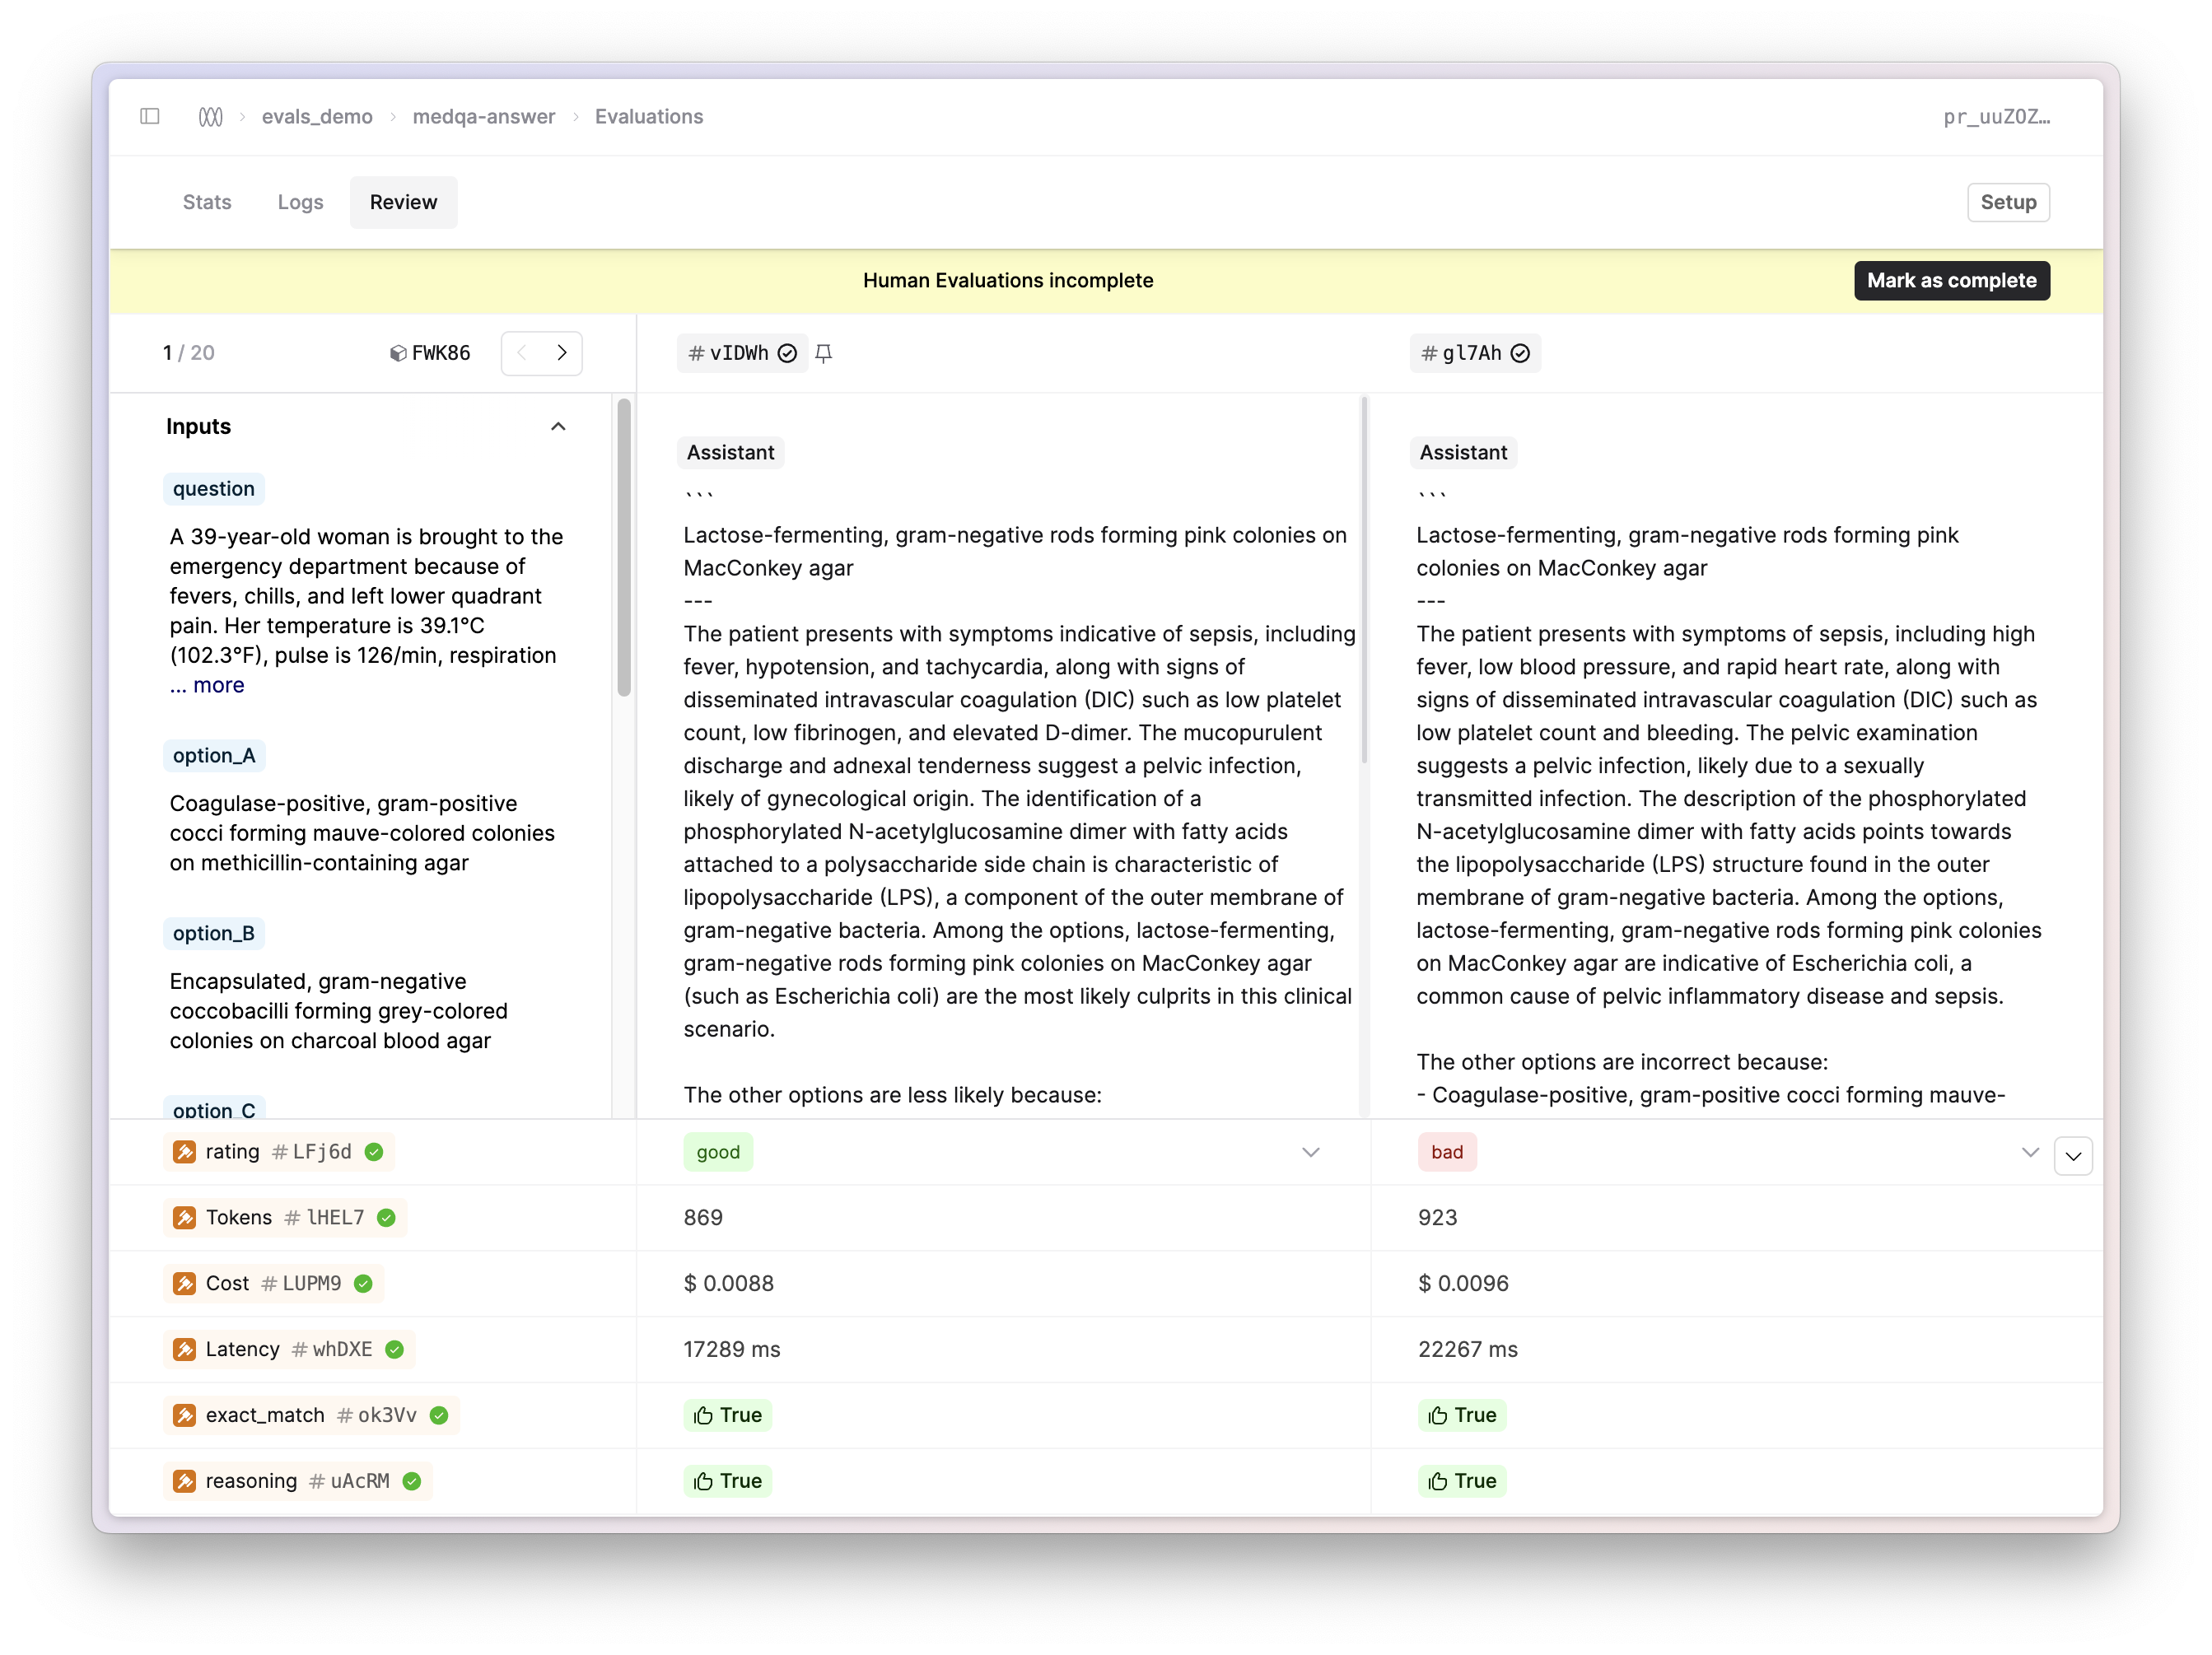
Task: Click the option_A input label
Action: point(214,756)
